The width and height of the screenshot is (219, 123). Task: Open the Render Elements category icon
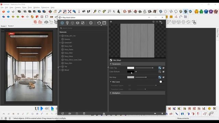tap(78, 23)
